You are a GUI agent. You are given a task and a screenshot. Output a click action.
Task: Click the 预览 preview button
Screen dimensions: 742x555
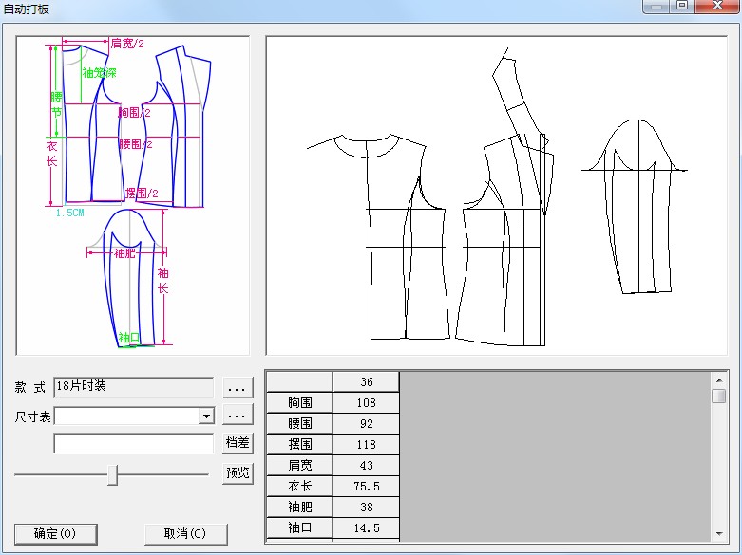[238, 472]
